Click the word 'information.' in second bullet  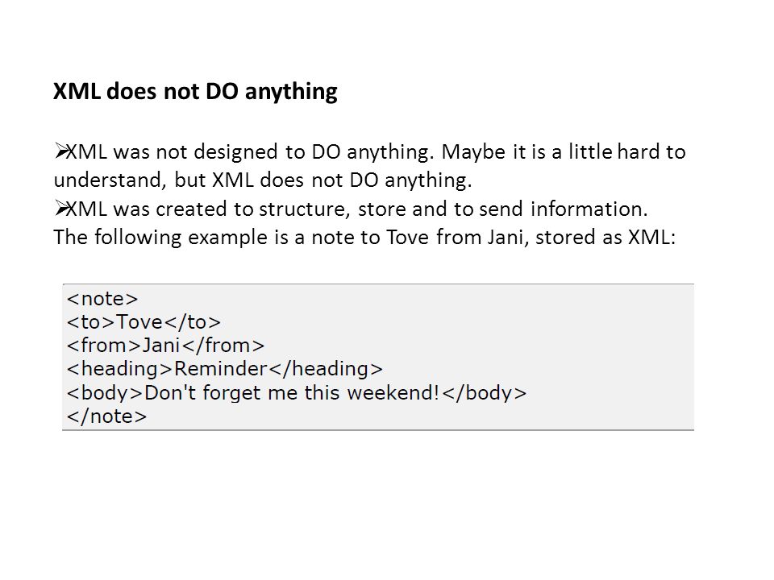(589, 209)
